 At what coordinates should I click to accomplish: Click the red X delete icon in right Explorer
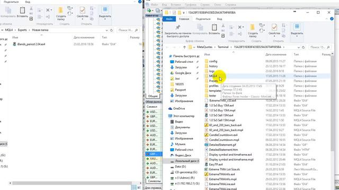tap(239, 27)
